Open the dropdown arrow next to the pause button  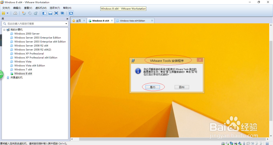pos(7,13)
